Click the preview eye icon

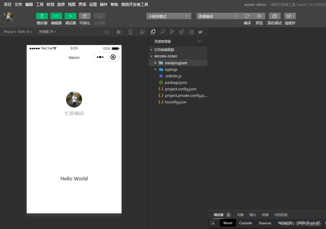click(259, 16)
